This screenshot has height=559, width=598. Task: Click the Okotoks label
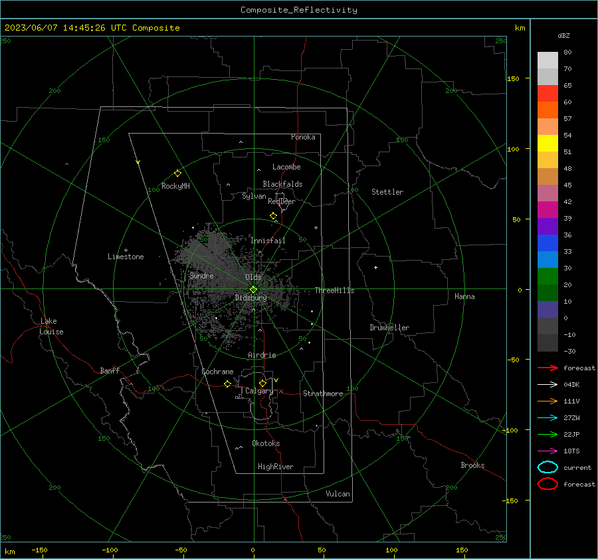coord(266,443)
